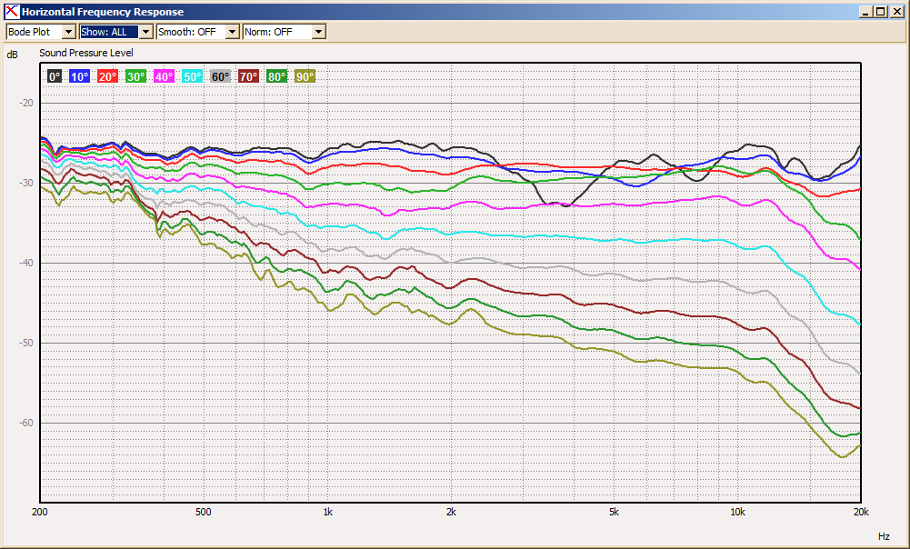Click the -60 dB axis label
Image resolution: width=910 pixels, height=549 pixels.
pyautogui.click(x=26, y=423)
